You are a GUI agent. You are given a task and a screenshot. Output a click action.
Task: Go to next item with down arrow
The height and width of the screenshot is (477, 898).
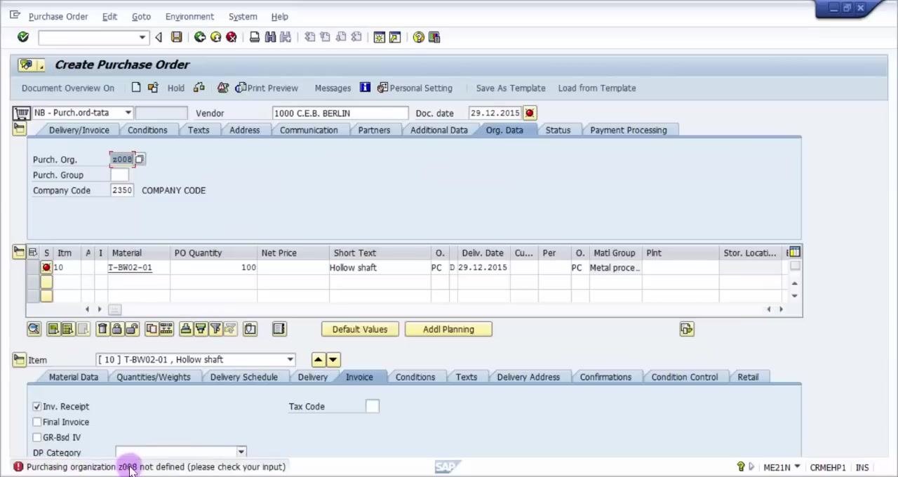tap(333, 359)
